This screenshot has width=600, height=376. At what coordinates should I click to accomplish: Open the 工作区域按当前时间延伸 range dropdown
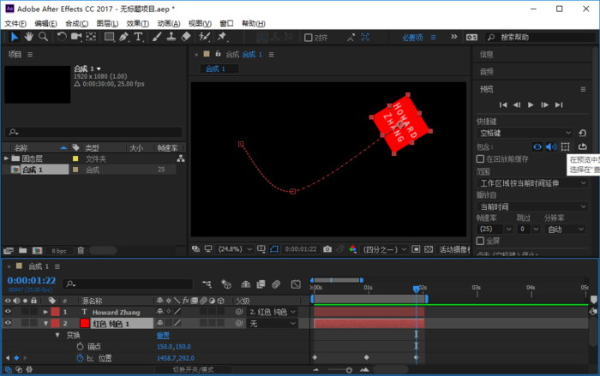[x=532, y=183]
